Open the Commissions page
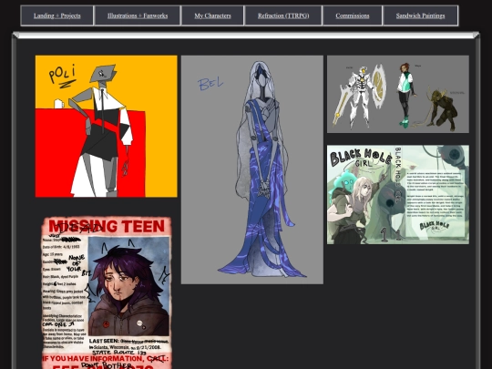This screenshot has width=492, height=369. click(353, 15)
